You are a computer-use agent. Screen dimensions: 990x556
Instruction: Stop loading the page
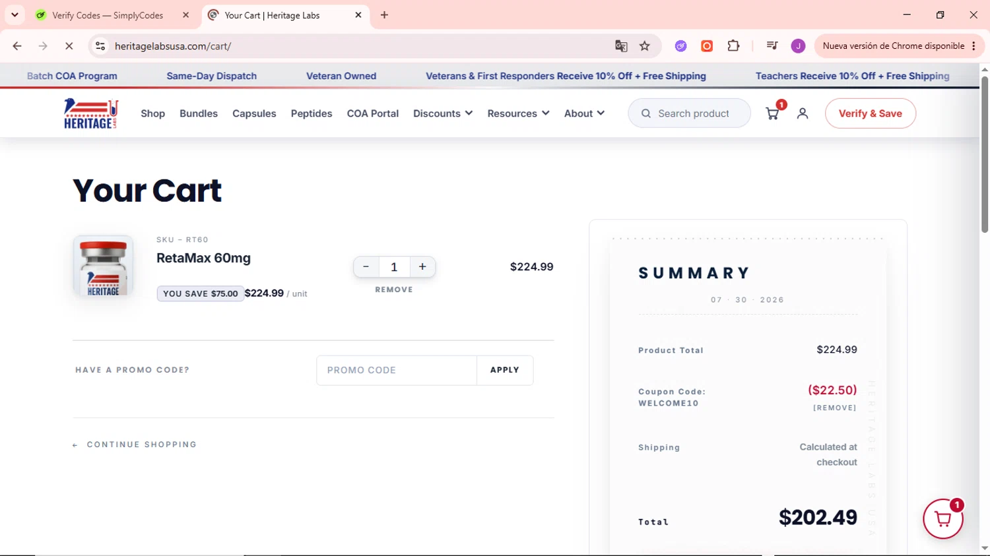pyautogui.click(x=69, y=46)
